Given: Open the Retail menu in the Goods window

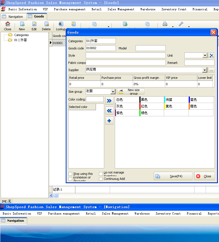Looking at the screenshot, I should tap(96, 9).
